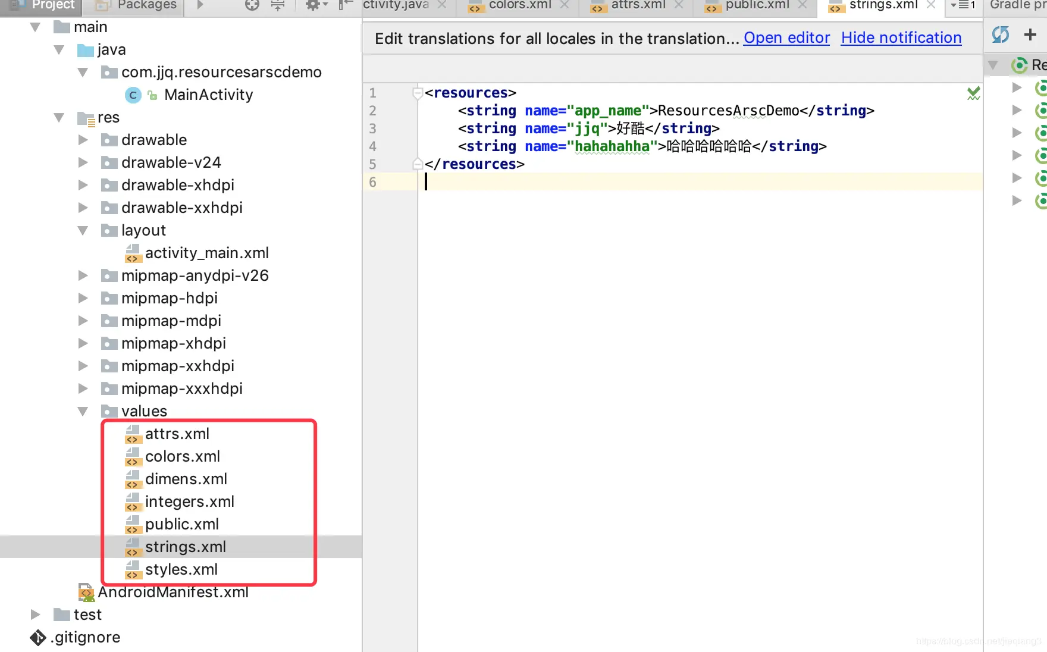Select AndroidManifest.xml in the project tree

173,593
